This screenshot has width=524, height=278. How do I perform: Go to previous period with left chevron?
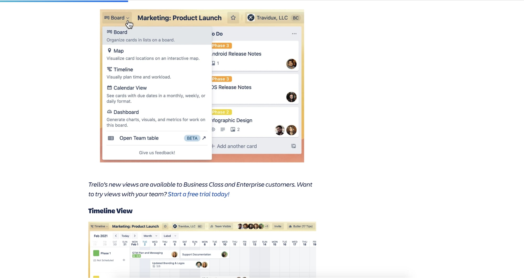[x=116, y=236]
